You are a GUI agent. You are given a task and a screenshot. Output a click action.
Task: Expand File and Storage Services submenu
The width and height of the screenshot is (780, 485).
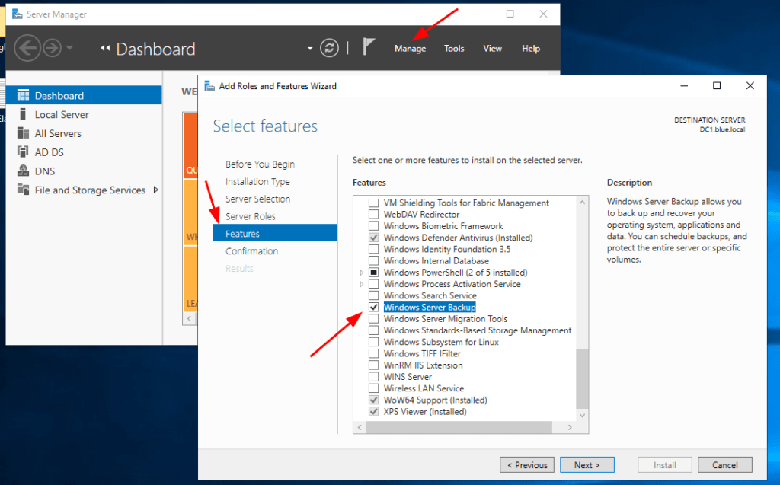coord(156,190)
